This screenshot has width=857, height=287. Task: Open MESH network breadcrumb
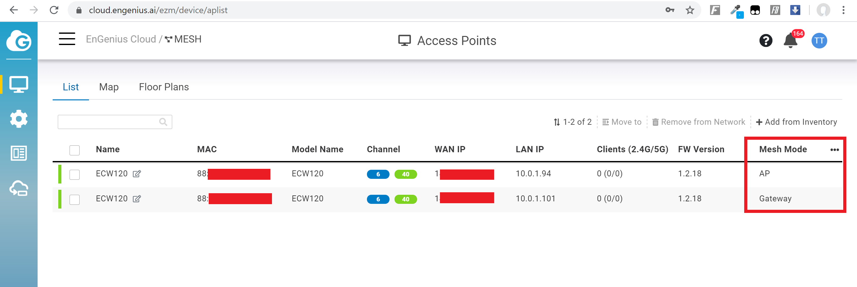click(183, 39)
